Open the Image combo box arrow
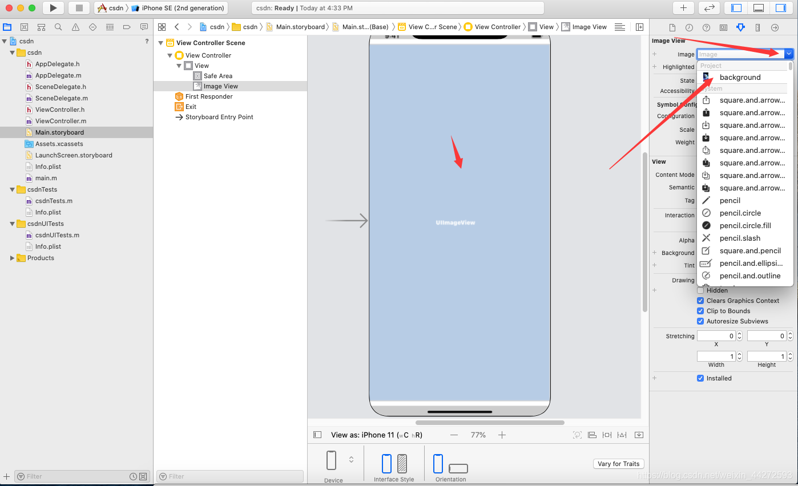Screen dimensions: 798x486 point(788,54)
